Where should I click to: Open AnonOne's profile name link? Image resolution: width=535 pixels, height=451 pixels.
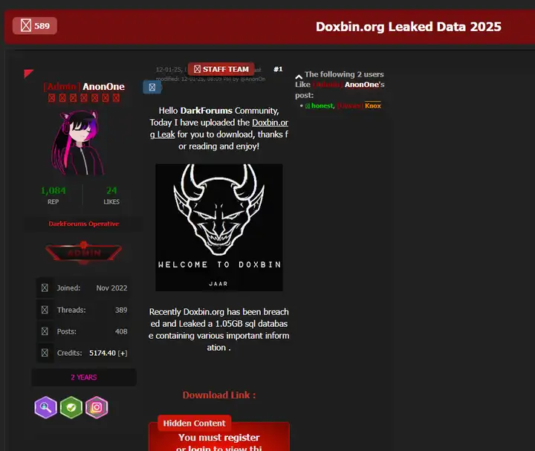pyautogui.click(x=103, y=87)
